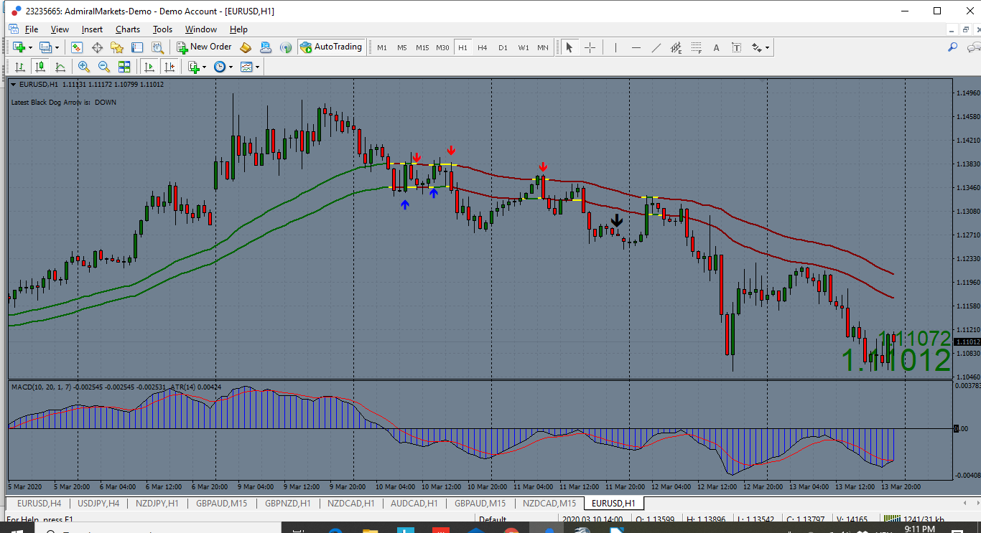The width and height of the screenshot is (981, 533).
Task: Select the M5 timeframe button
Action: (402, 47)
